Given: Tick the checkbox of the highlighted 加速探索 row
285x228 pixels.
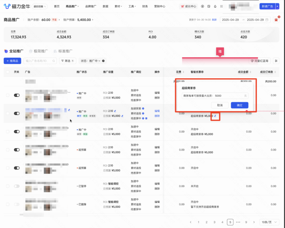Looking at the screenshot, I should (x=8, y=113).
